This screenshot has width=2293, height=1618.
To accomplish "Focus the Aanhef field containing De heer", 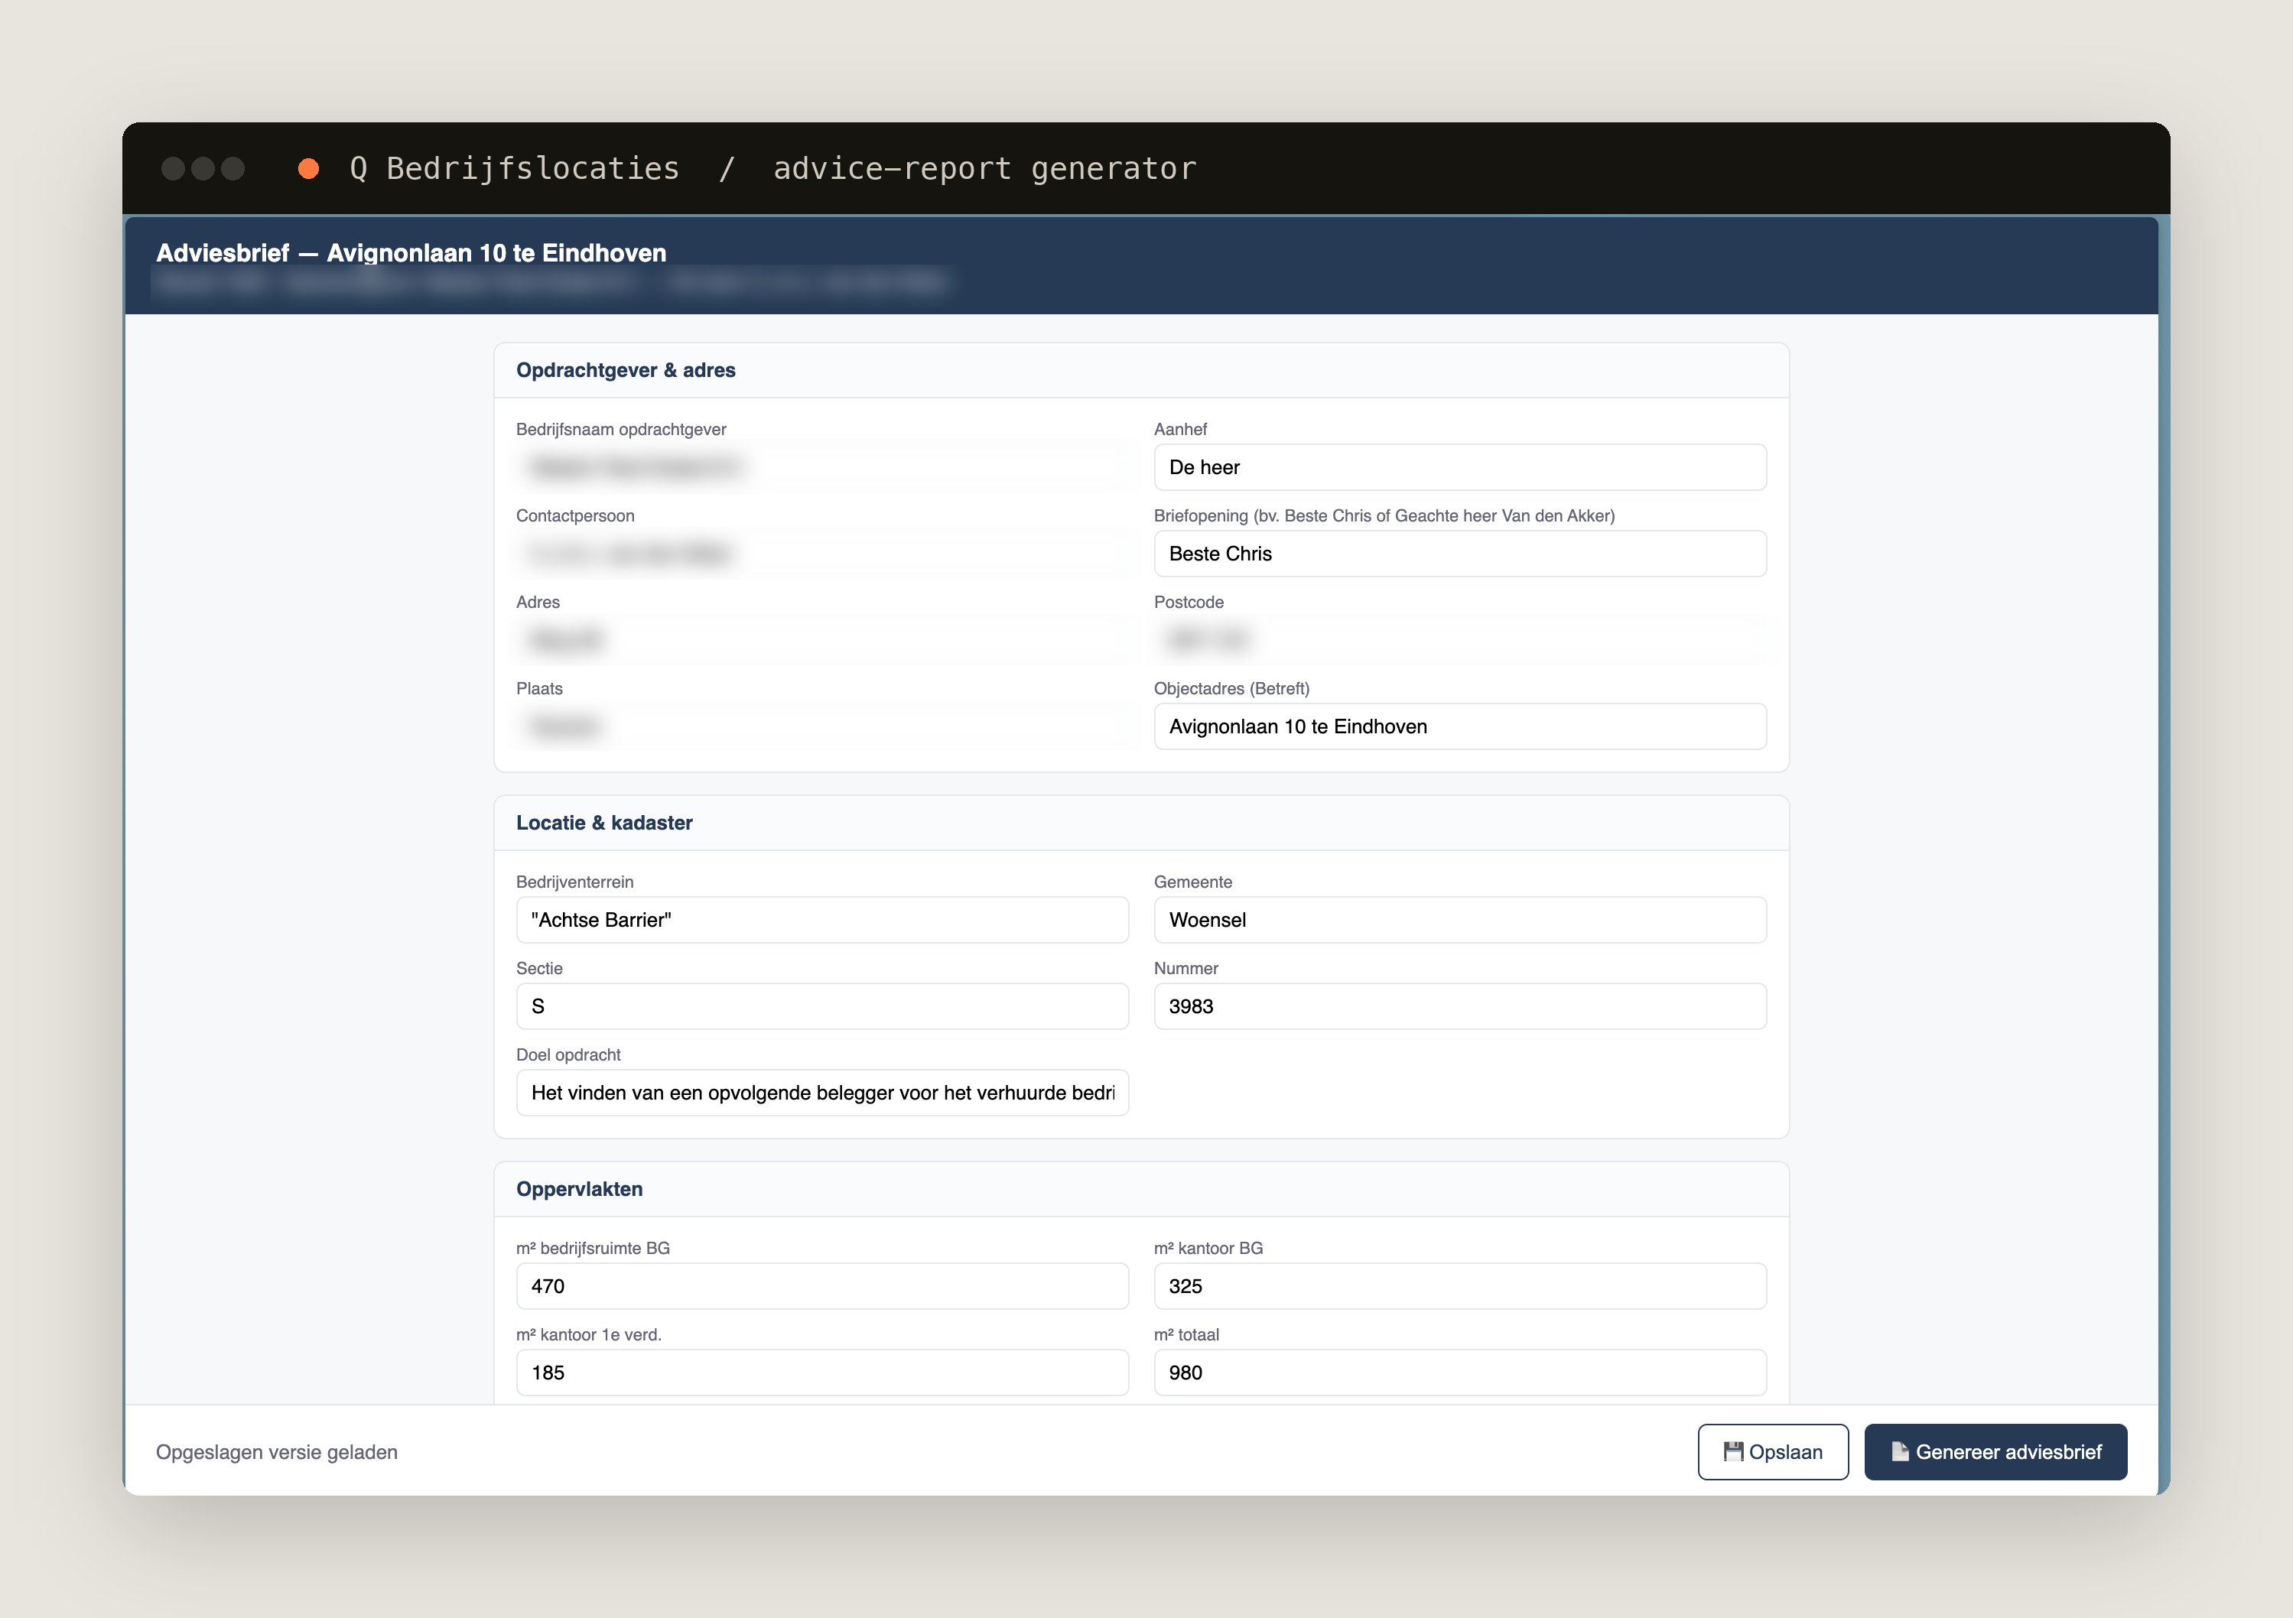I will [x=1460, y=467].
